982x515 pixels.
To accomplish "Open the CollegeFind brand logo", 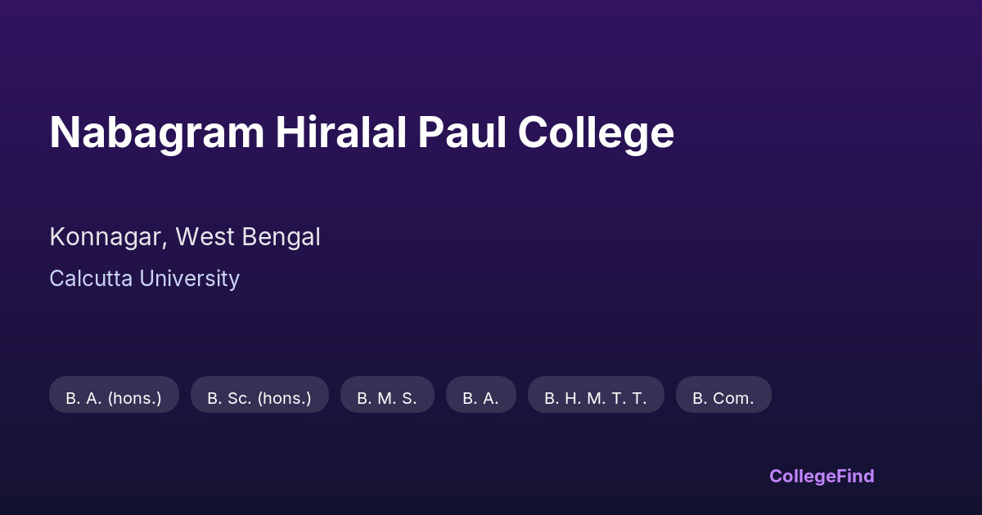I will [822, 476].
